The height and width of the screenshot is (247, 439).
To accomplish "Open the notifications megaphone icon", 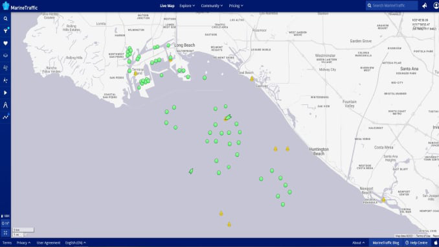I will (x=425, y=5).
